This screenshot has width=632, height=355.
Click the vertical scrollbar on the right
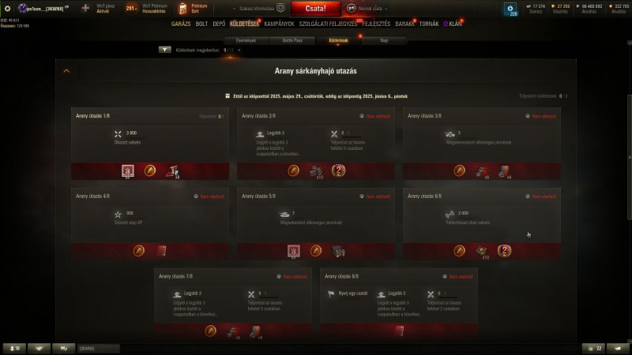pos(629,157)
